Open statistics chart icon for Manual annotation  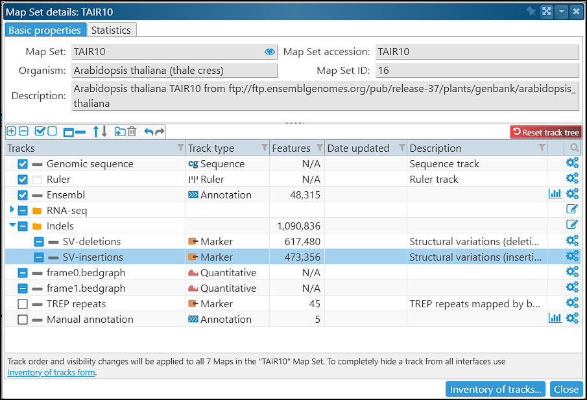tap(555, 318)
